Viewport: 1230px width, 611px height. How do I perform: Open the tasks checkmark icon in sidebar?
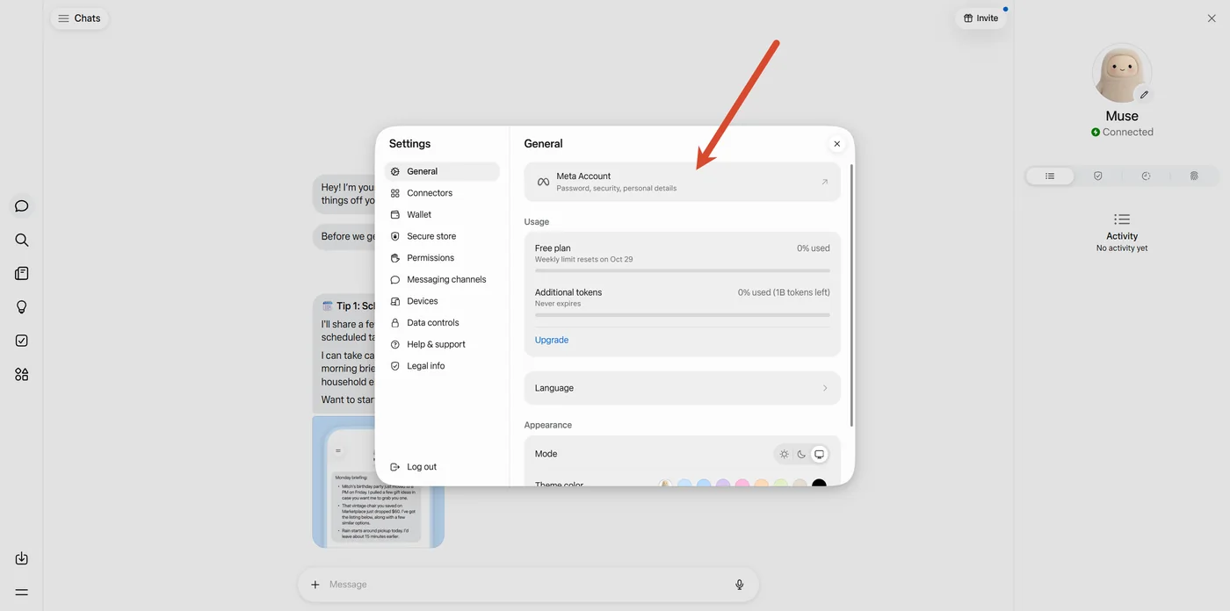(22, 341)
